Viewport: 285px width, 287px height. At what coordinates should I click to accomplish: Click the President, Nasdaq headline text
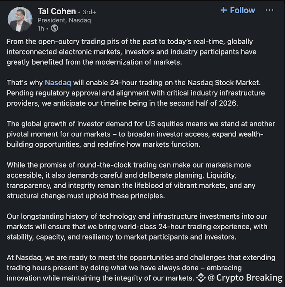tap(64, 20)
